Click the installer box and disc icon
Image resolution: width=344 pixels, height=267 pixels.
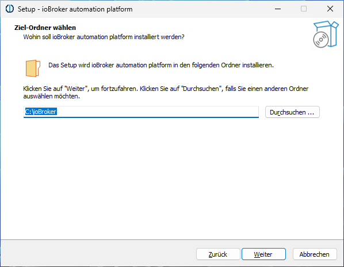coord(326,34)
